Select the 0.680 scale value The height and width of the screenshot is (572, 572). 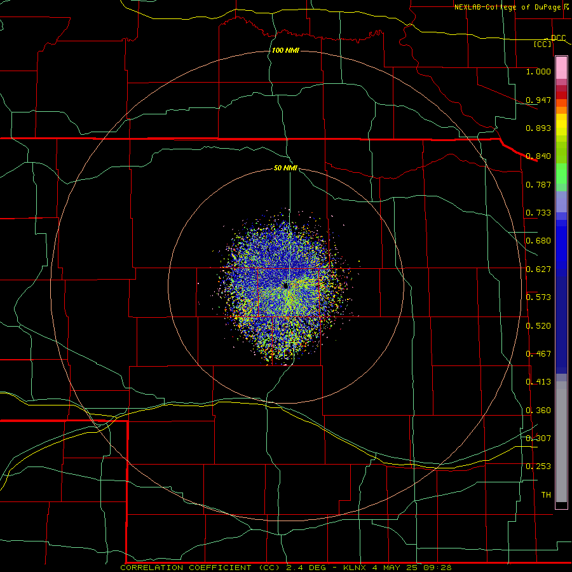click(x=538, y=241)
